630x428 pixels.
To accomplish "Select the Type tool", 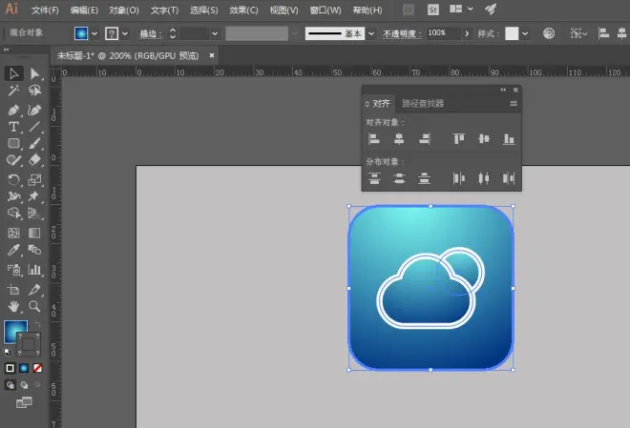I will (x=13, y=127).
